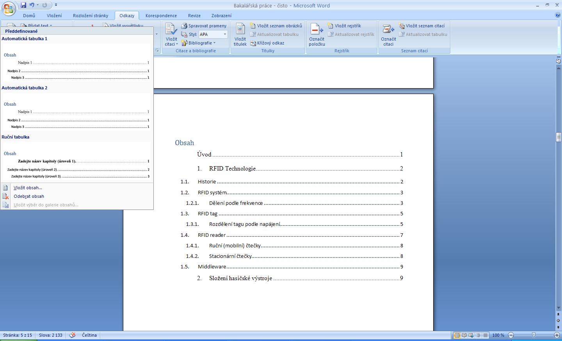Open the footnotes group dialog launcher
Viewport: 562px width, 341px height.
click(x=157, y=51)
